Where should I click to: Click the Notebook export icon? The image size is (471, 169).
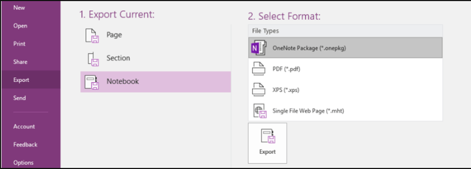point(92,82)
